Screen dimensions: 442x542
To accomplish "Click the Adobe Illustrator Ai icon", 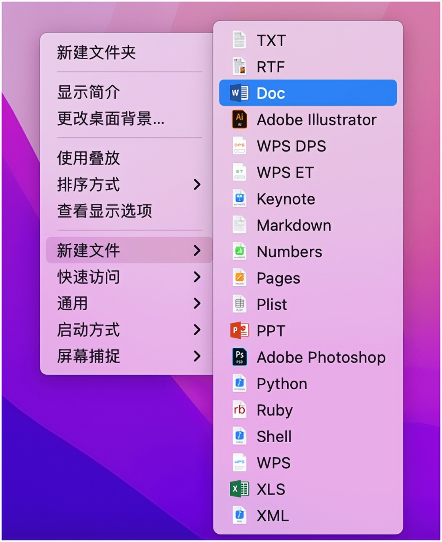I will click(239, 120).
